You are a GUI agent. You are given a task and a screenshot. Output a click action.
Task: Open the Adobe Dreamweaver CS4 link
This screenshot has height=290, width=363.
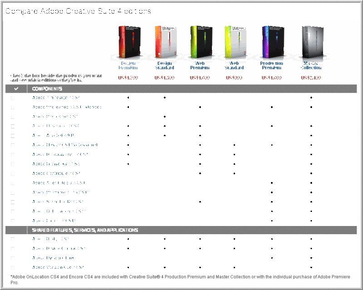(60, 154)
